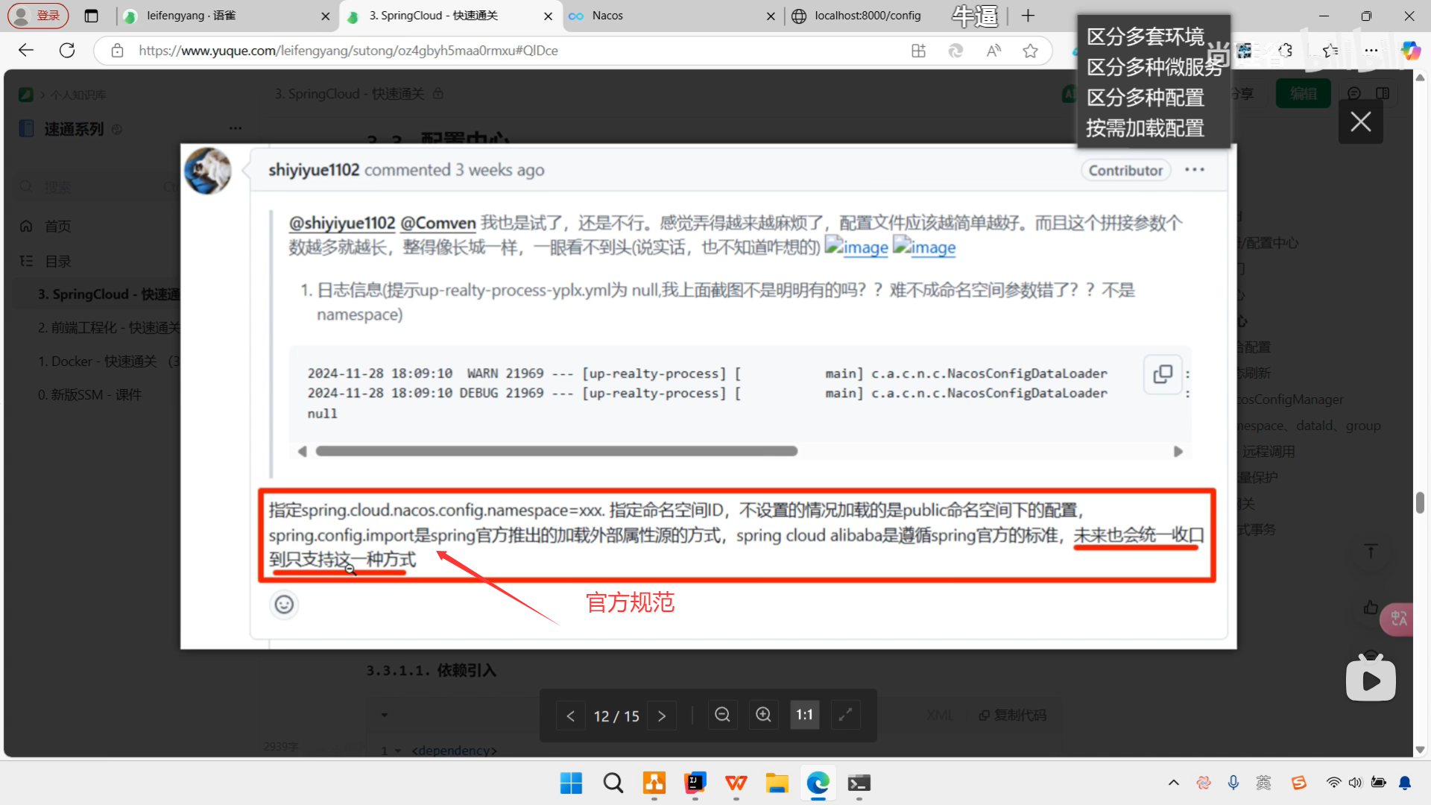Go to next image in viewer
The height and width of the screenshot is (805, 1431).
(x=662, y=716)
